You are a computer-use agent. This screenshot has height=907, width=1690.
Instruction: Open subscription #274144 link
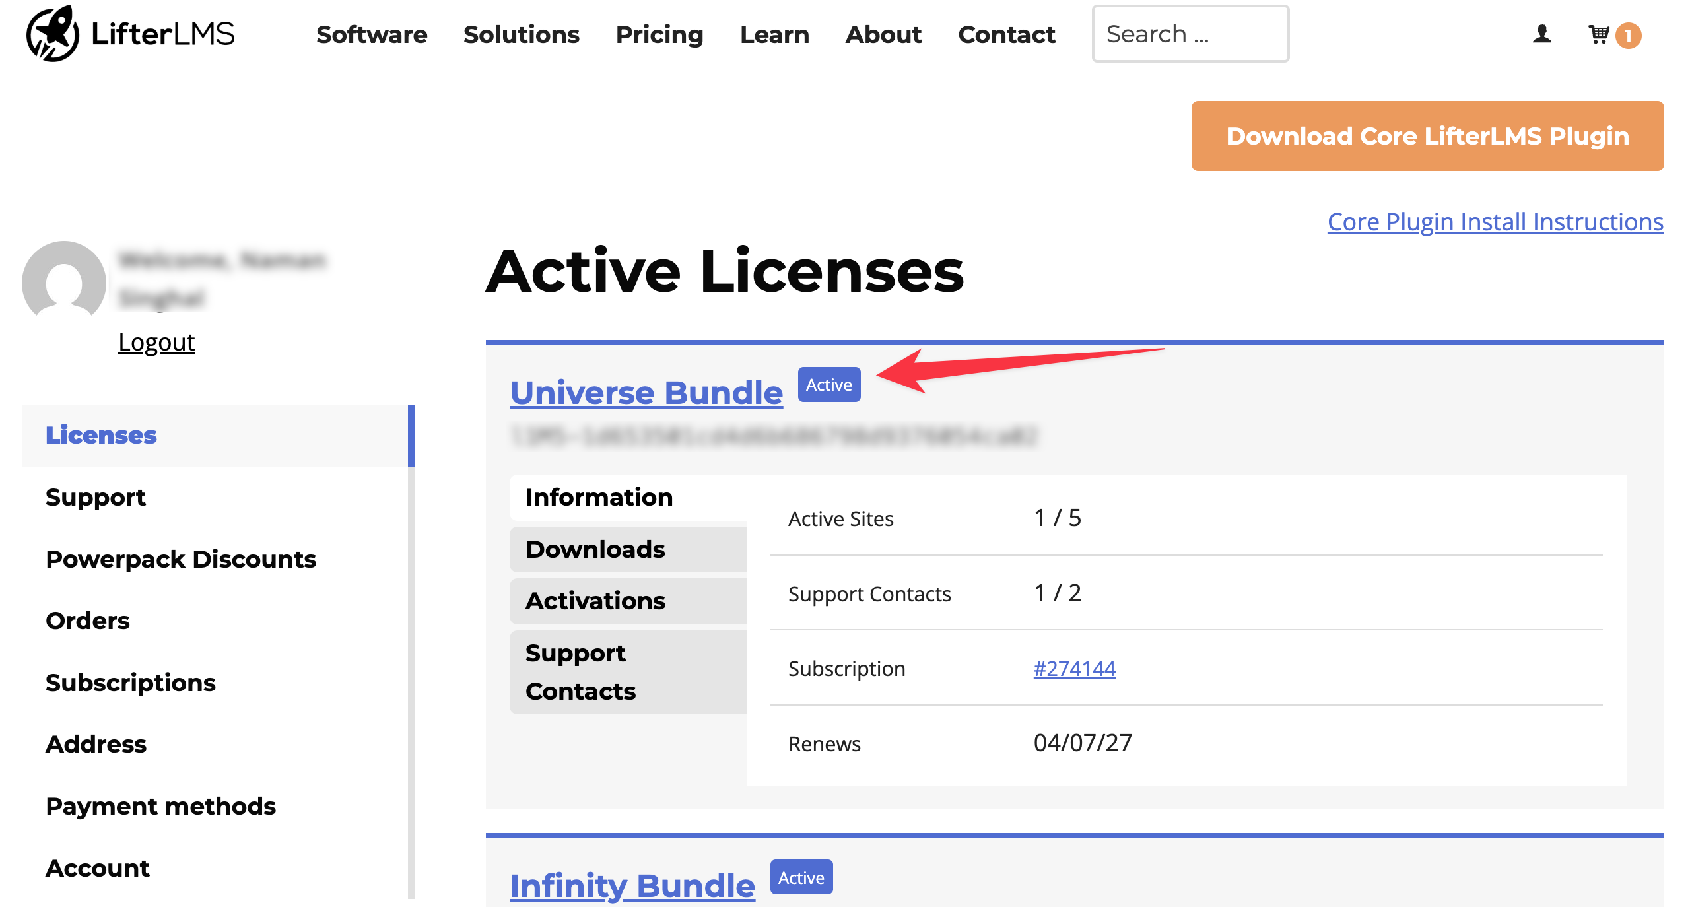(x=1074, y=668)
